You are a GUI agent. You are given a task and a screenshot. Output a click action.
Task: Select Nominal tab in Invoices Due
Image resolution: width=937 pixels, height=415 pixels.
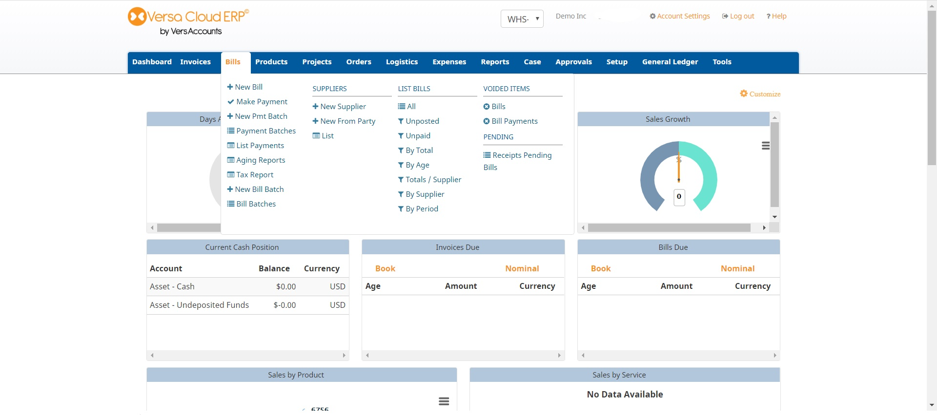(522, 268)
